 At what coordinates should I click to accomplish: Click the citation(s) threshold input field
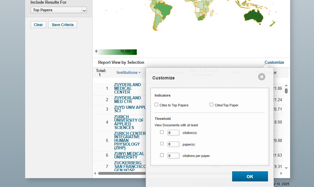[x=174, y=132]
